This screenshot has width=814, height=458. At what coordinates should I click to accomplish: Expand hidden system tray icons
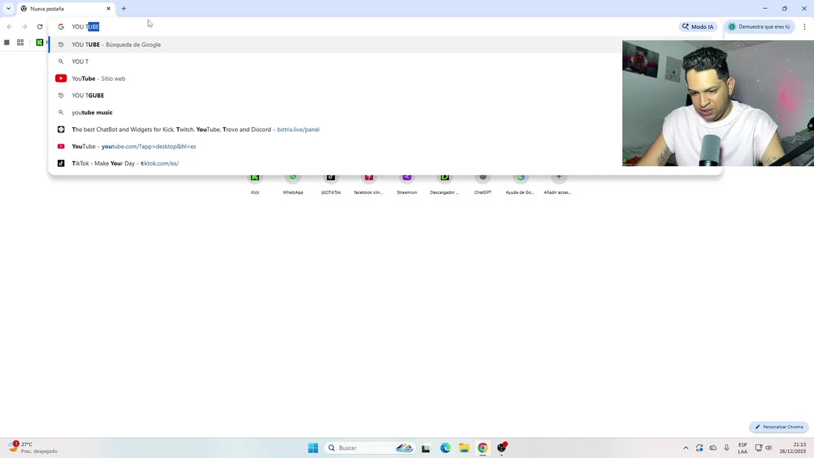[686, 448]
